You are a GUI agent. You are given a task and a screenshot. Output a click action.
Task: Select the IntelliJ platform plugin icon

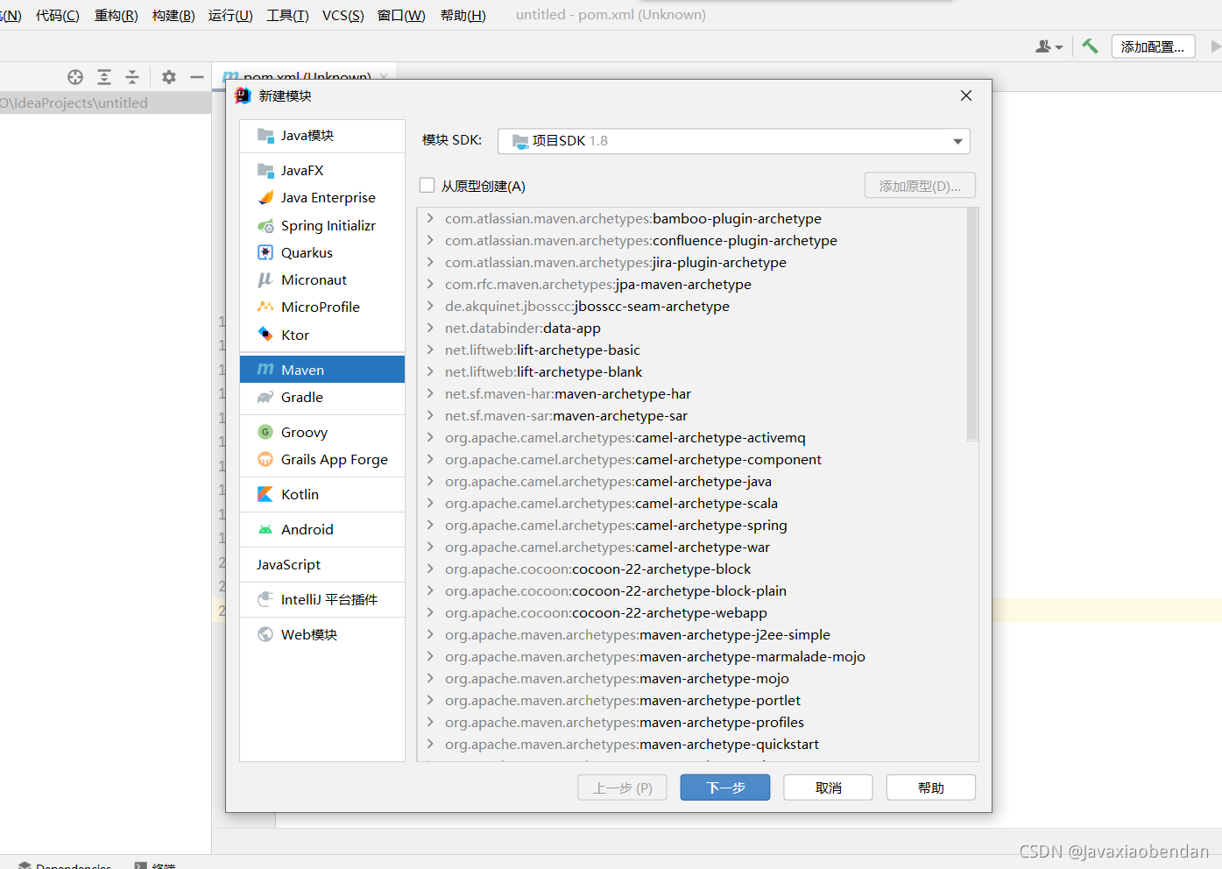[x=265, y=599]
